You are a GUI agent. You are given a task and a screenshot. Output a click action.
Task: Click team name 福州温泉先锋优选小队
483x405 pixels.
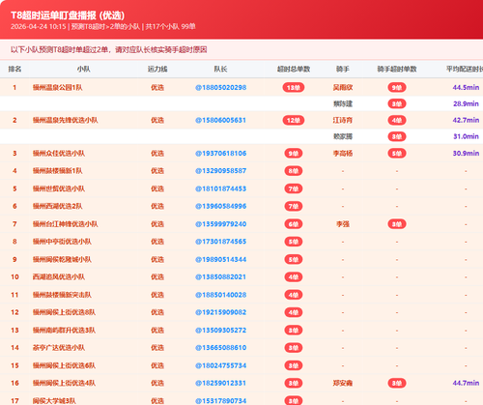click(66, 120)
